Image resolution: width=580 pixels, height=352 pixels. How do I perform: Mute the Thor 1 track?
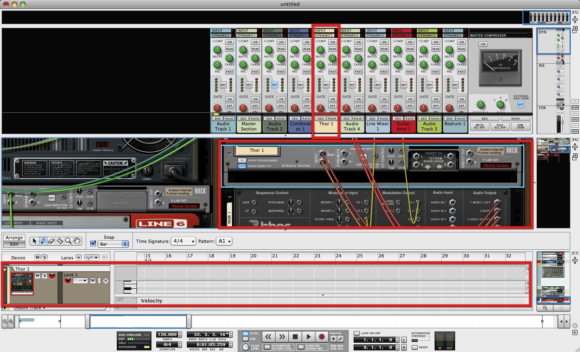37,275
